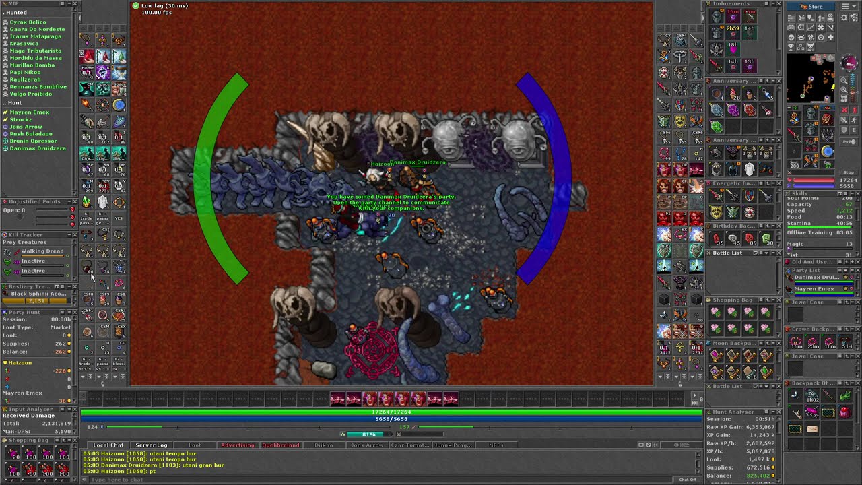Viewport: 862px width, 485px height.
Task: Open the Store
Action: click(815, 7)
